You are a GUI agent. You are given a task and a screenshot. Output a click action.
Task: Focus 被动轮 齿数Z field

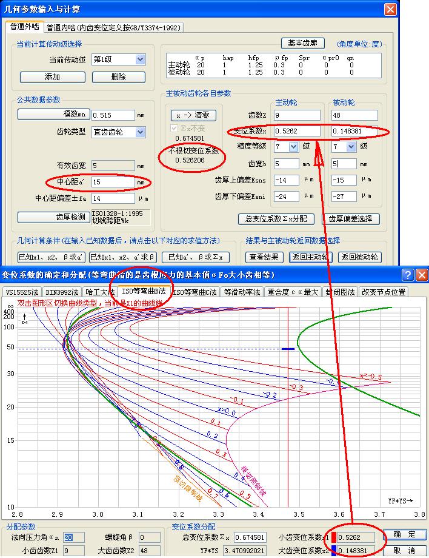354,115
